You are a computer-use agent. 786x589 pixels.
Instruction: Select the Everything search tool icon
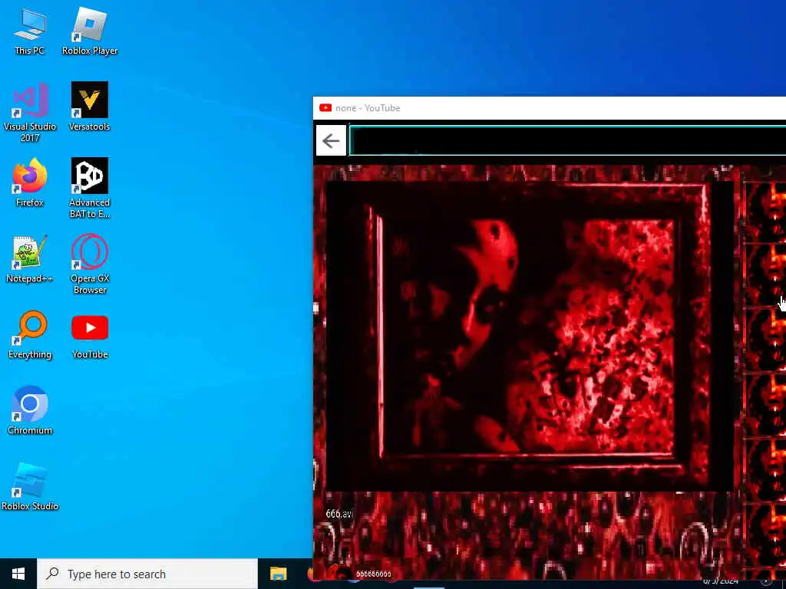(30, 335)
